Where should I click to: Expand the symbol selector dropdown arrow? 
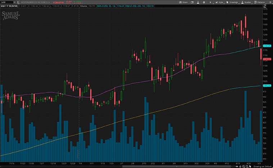[15, 2]
